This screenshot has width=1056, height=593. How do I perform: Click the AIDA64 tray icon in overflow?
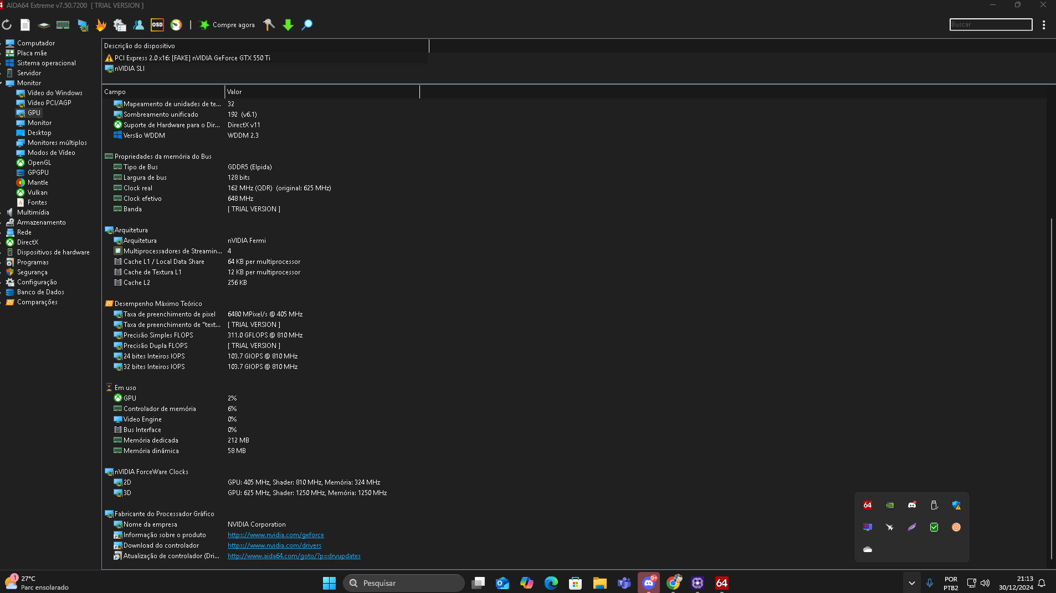(868, 505)
